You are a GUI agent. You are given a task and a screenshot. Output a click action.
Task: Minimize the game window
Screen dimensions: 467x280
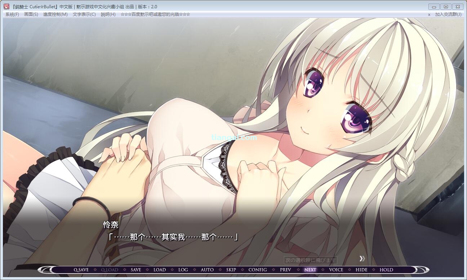[434, 6]
